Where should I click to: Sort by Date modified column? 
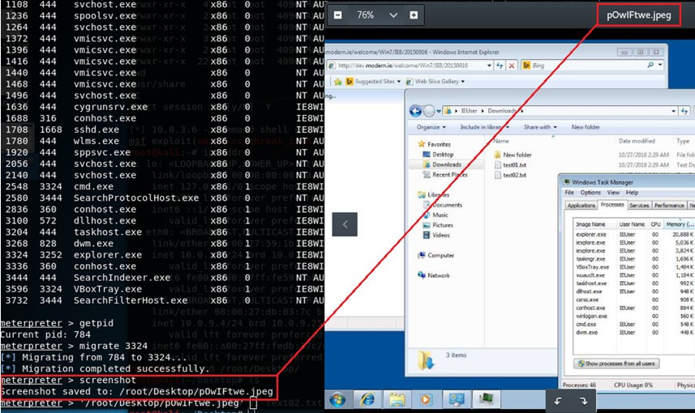click(637, 141)
